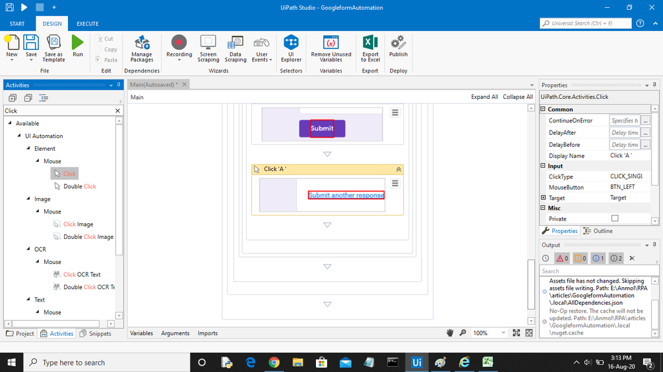Switch to the EXECUTE ribbon tab
The image size is (663, 372).
click(87, 24)
